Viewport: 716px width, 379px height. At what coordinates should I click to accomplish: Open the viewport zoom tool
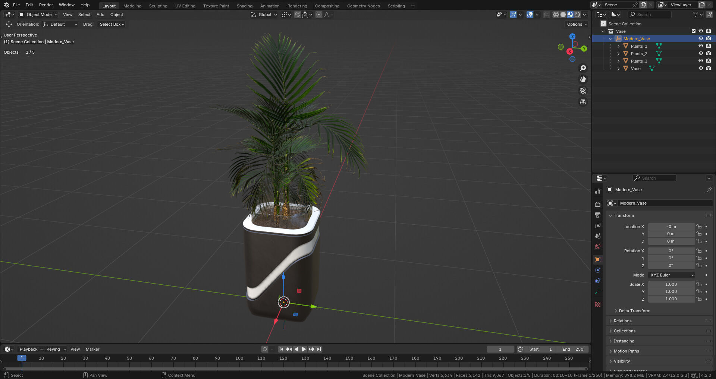(583, 68)
